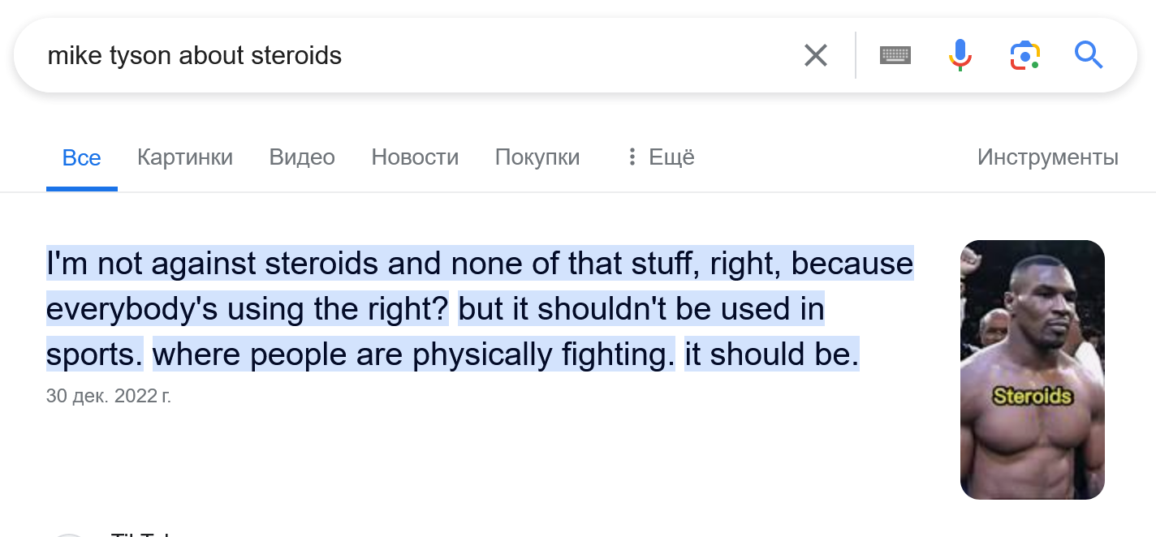Open the on-screen keyboard icon

895,55
